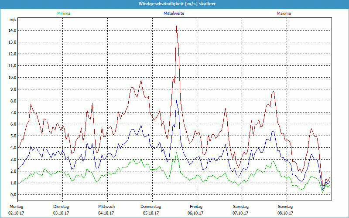Click the Montag day label
The width and height of the screenshot is (349, 218).
click(x=16, y=207)
